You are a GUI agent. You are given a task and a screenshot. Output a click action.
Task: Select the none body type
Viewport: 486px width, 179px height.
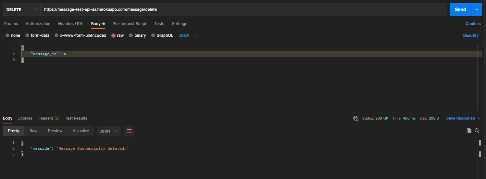coord(13,35)
